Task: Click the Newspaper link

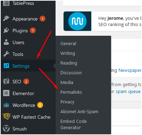Action: (130, 70)
